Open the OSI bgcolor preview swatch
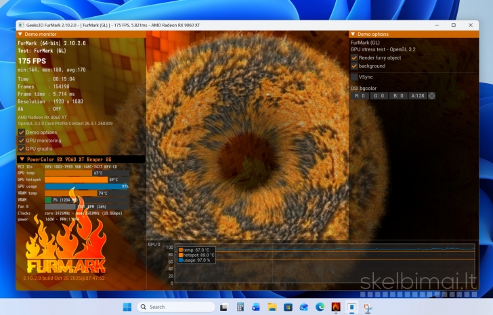The height and width of the screenshot is (315, 493). click(431, 96)
